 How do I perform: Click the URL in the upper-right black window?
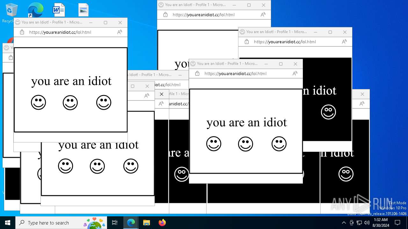pos(285,42)
